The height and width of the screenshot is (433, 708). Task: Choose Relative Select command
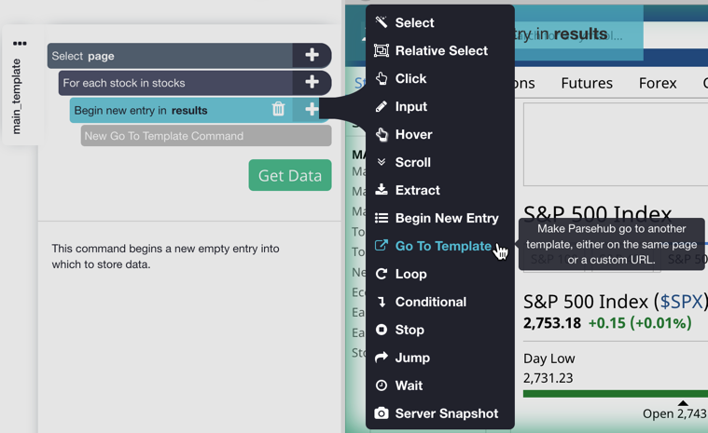[x=440, y=51]
